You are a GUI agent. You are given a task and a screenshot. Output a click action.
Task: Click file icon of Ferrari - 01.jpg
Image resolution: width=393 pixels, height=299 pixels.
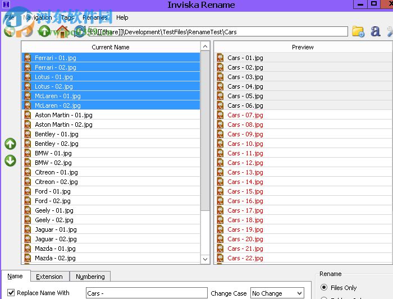point(28,58)
